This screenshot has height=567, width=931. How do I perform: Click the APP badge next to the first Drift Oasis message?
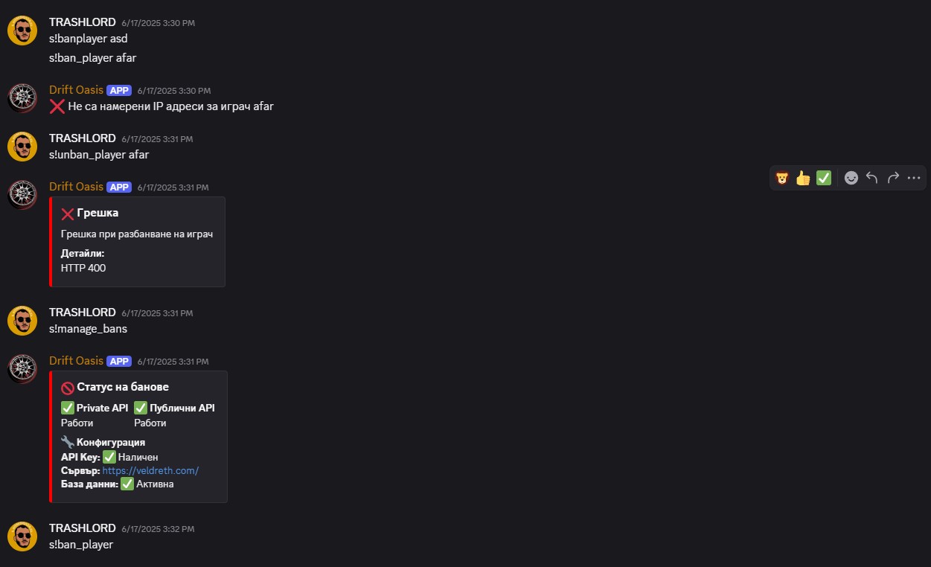click(119, 90)
